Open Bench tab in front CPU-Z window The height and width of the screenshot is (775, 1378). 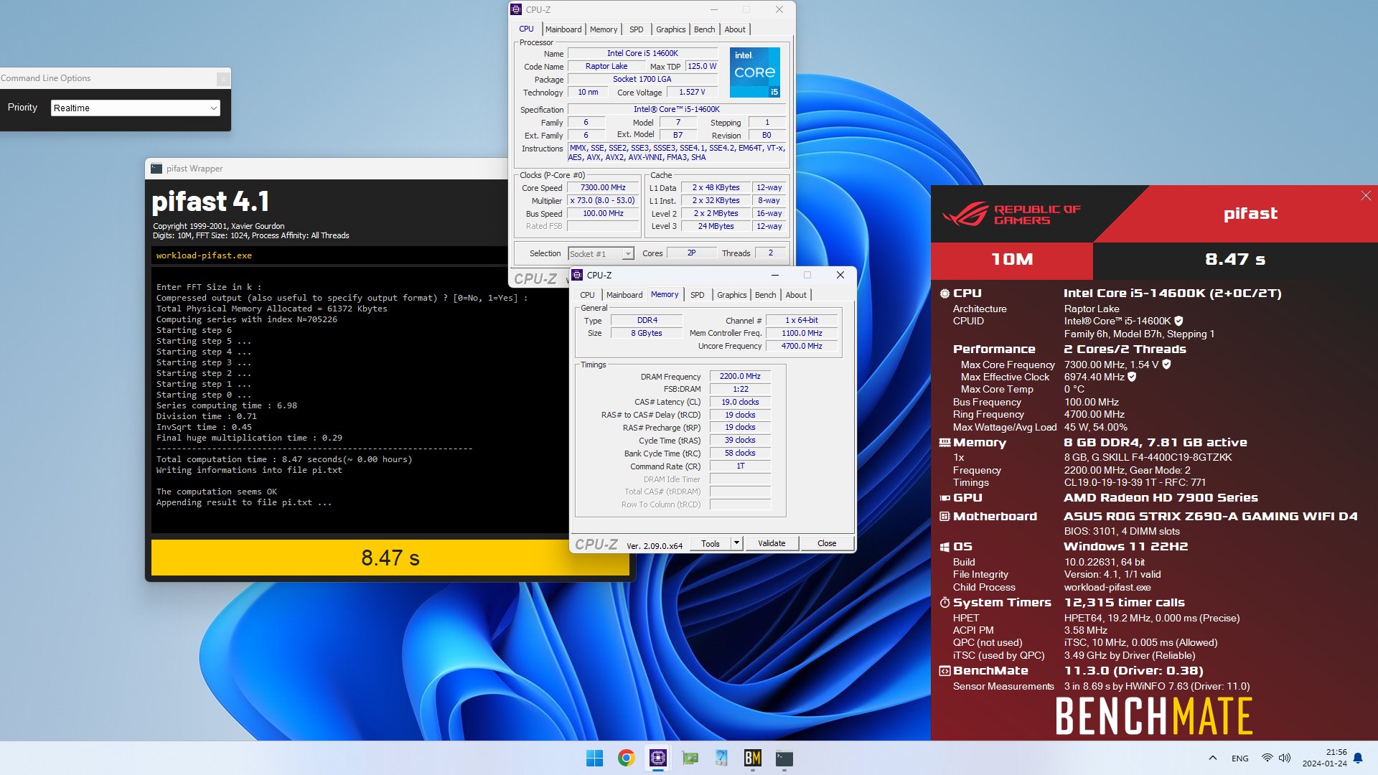click(766, 295)
